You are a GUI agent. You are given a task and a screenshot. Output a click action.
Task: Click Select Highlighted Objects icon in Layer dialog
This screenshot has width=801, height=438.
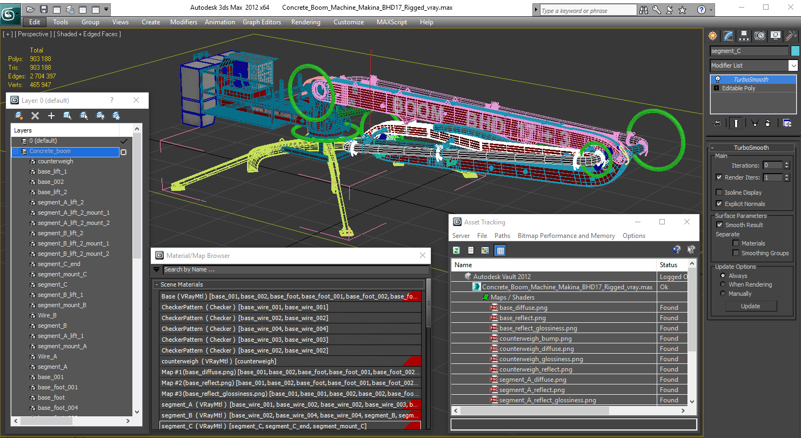(x=68, y=116)
